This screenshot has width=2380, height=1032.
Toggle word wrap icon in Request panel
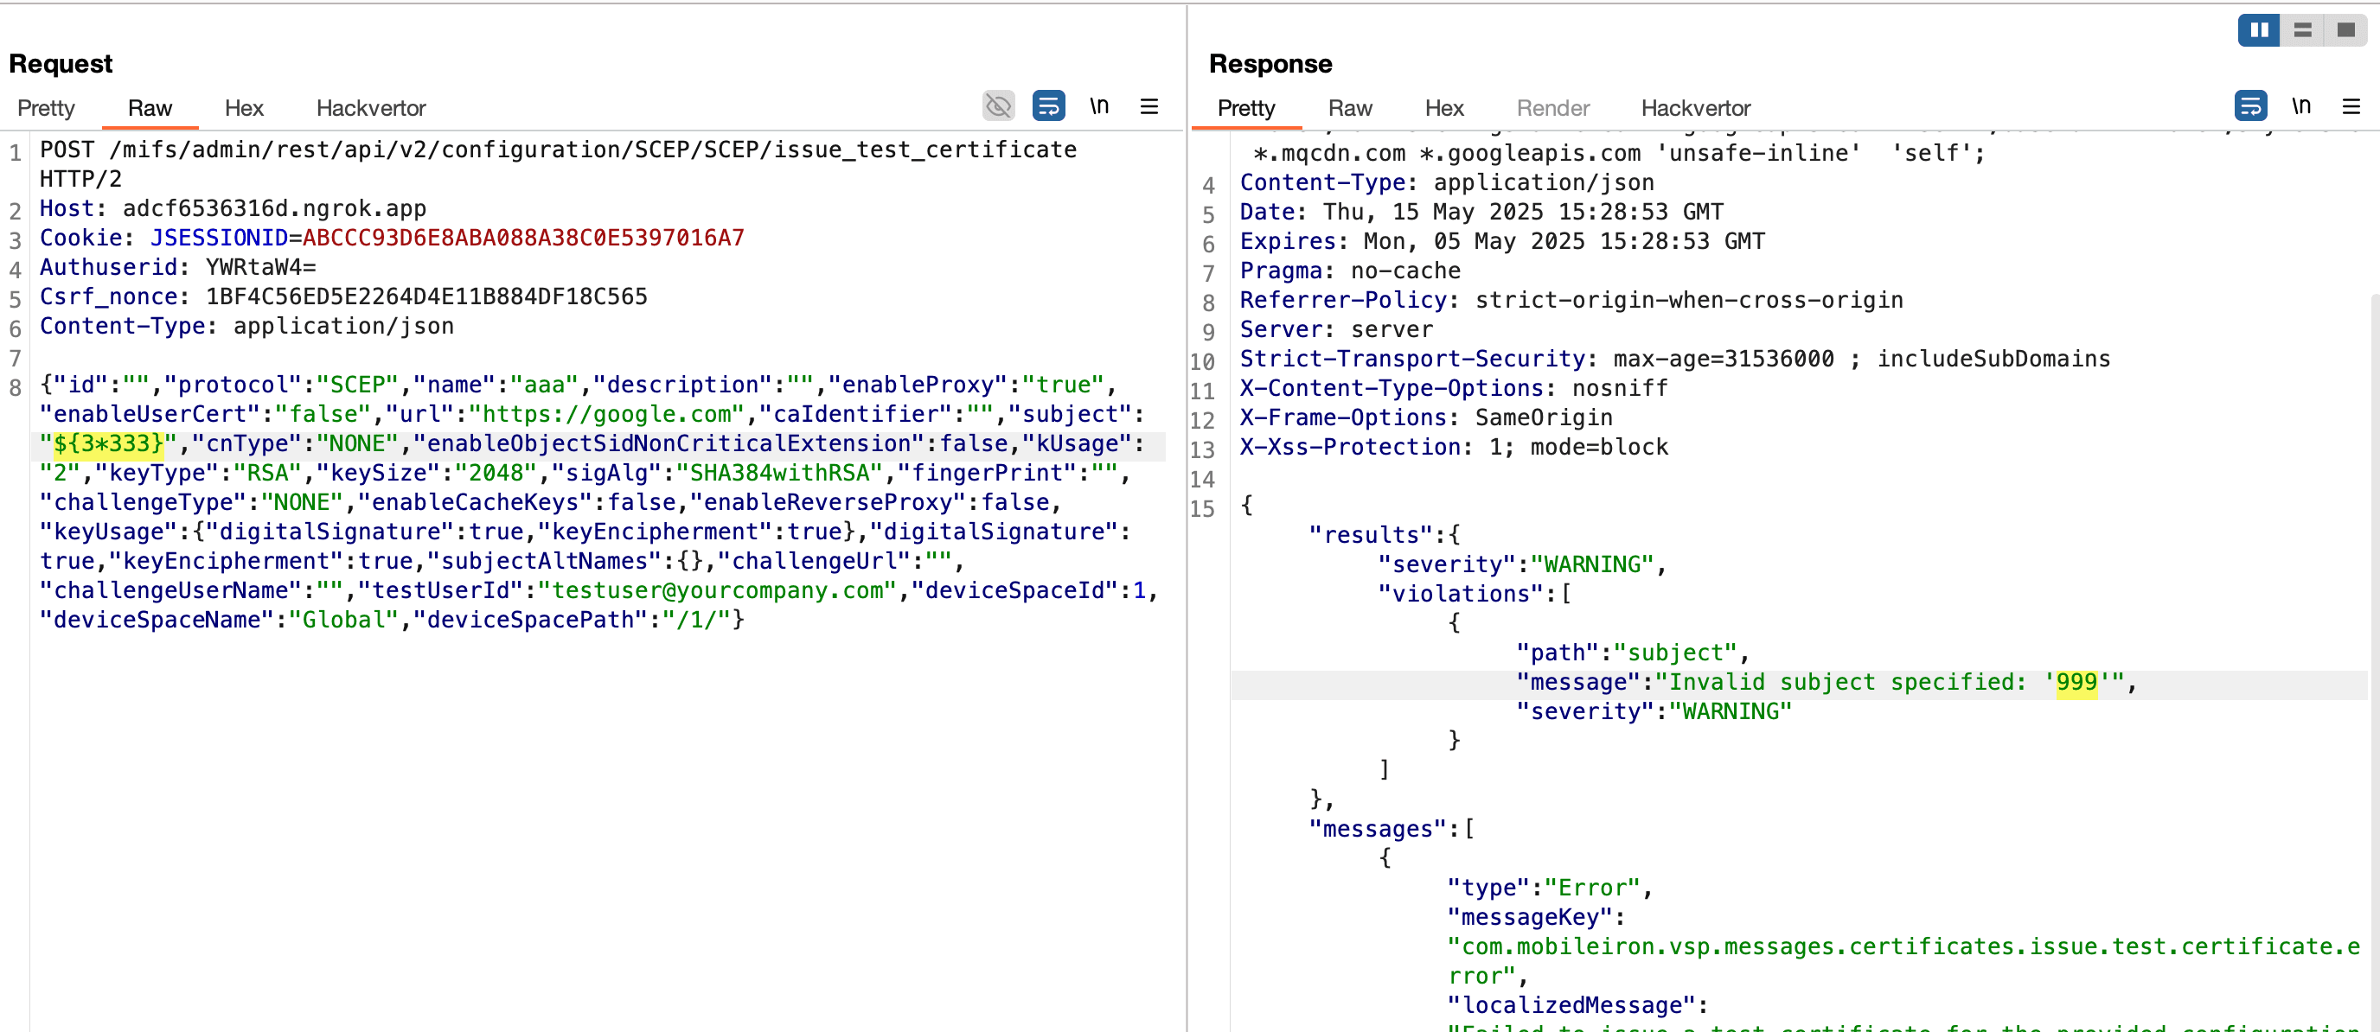click(1047, 106)
